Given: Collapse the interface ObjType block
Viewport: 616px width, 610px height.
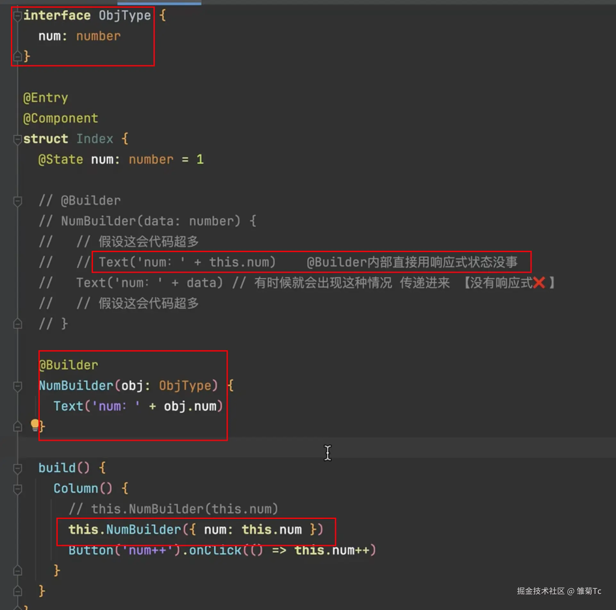Looking at the screenshot, I should pyautogui.click(x=18, y=15).
